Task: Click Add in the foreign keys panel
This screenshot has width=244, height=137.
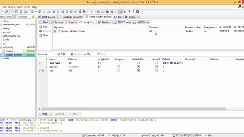Action: pyautogui.click(x=43, y=27)
